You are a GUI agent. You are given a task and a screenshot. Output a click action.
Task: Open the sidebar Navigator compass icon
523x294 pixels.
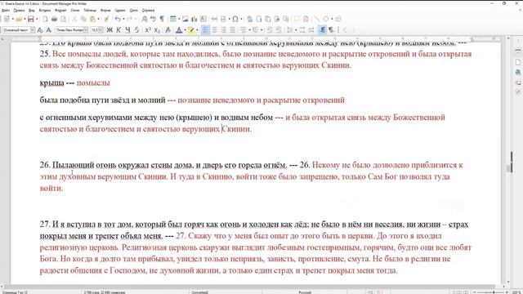(x=518, y=92)
